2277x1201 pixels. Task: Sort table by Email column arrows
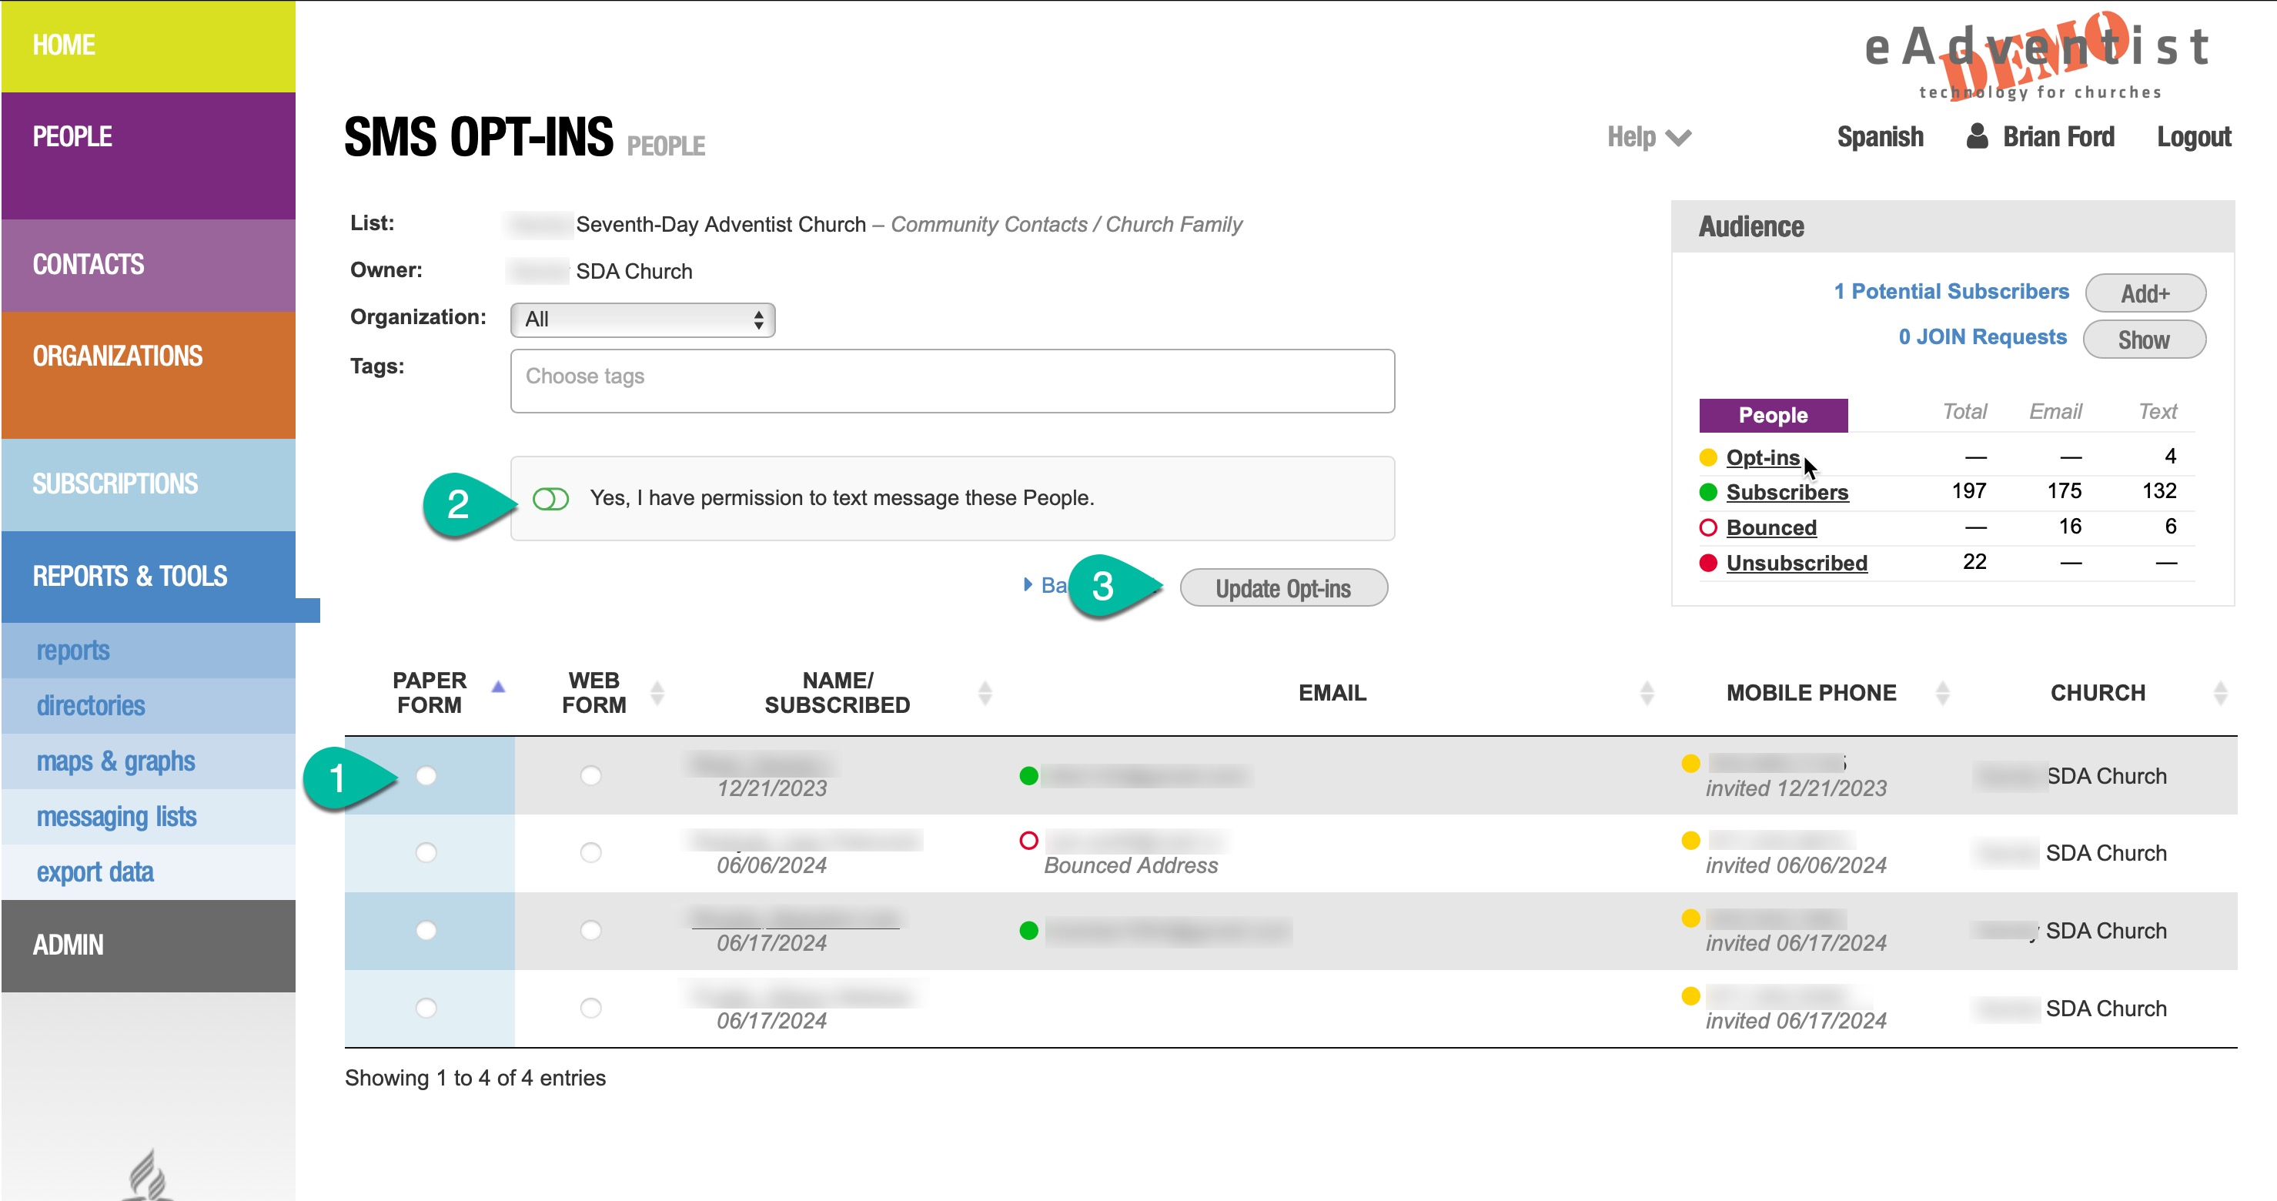tap(1646, 693)
